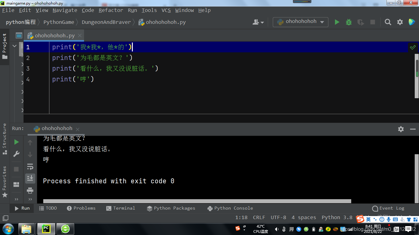The image size is (419, 235).
Task: Click the Restore Layout icon in Run panel
Action: click(17, 185)
